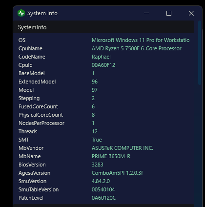
Task: Click the Stepping value 2
Action: (x=93, y=98)
